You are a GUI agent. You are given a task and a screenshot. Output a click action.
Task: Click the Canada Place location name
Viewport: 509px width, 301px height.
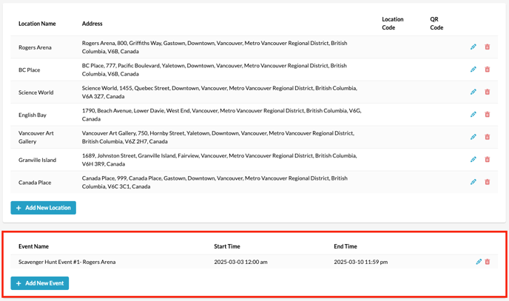click(x=35, y=183)
